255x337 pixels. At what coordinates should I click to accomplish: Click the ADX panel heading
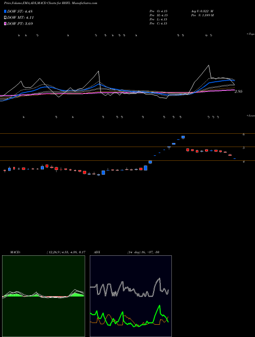pos(97,252)
